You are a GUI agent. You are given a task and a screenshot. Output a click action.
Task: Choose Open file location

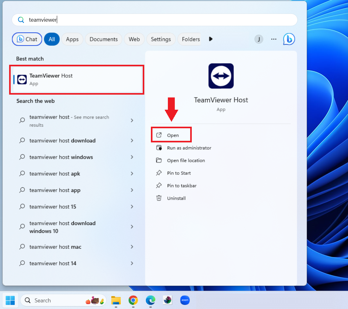pyautogui.click(x=186, y=161)
